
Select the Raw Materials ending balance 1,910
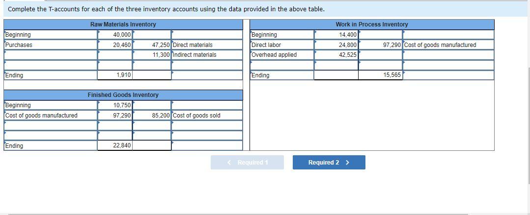pos(115,75)
